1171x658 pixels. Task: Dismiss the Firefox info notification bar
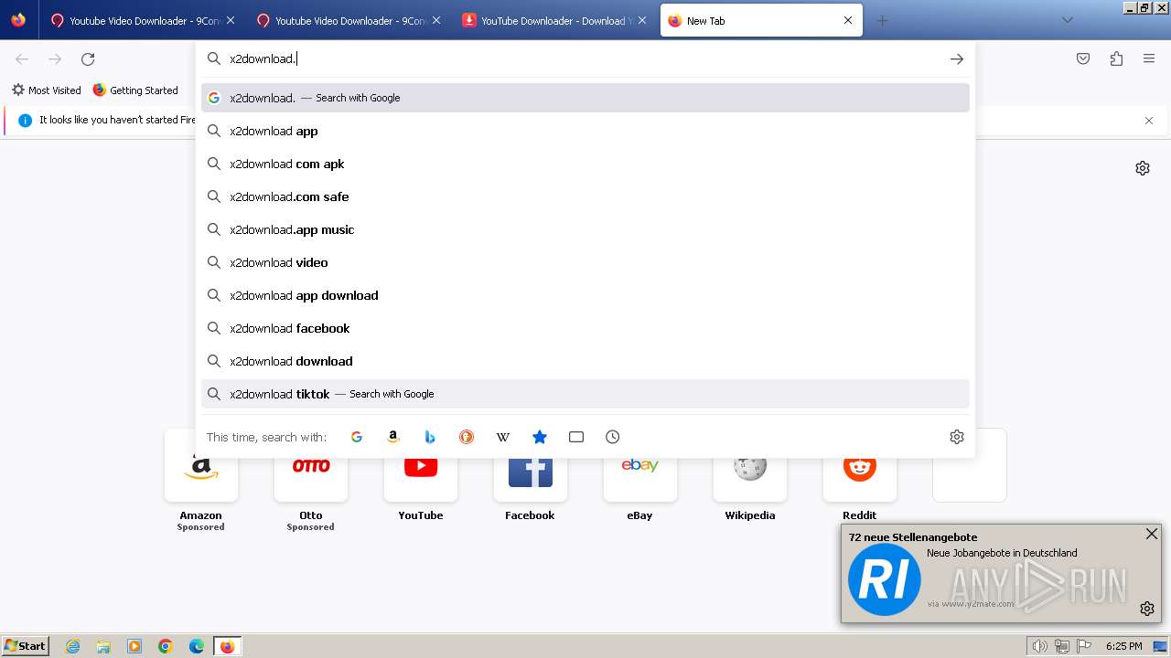click(1149, 121)
